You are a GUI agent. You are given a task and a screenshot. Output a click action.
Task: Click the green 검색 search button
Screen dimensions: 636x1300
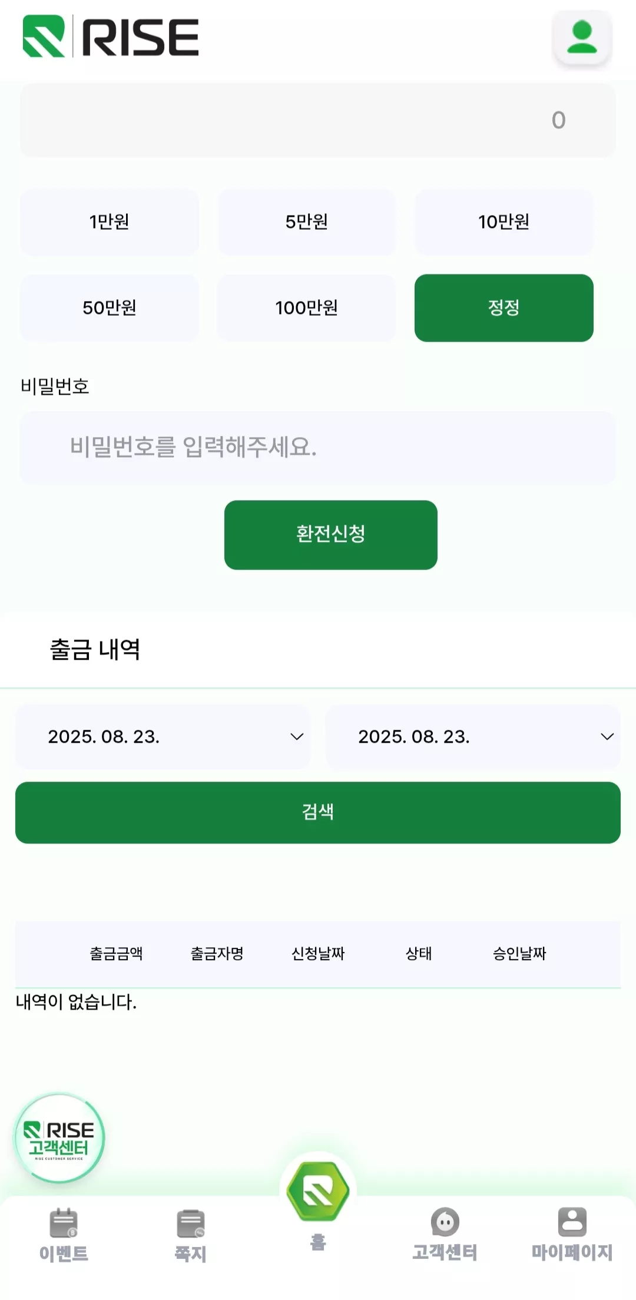click(x=318, y=812)
